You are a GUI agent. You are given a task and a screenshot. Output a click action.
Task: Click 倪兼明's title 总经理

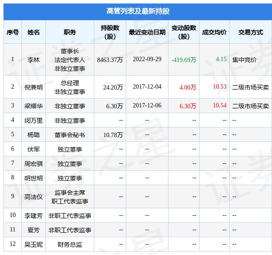(70, 83)
